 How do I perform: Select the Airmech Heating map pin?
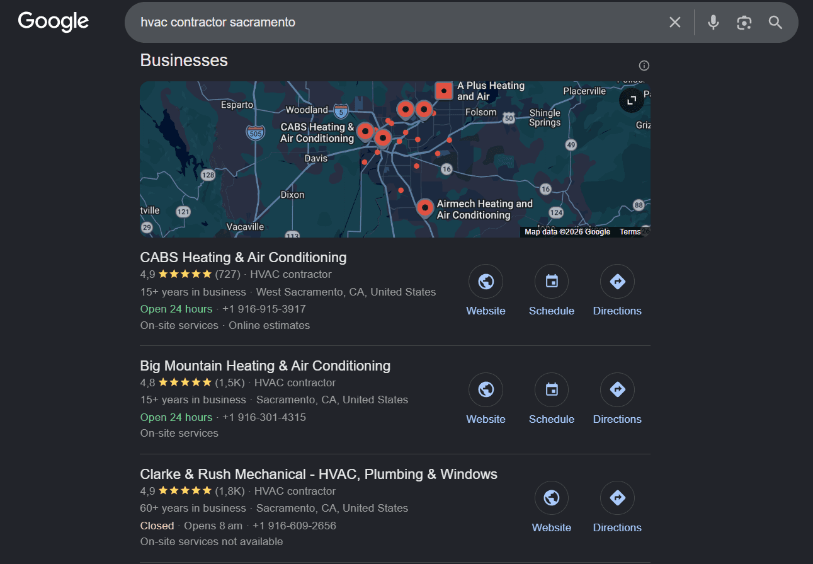(425, 207)
